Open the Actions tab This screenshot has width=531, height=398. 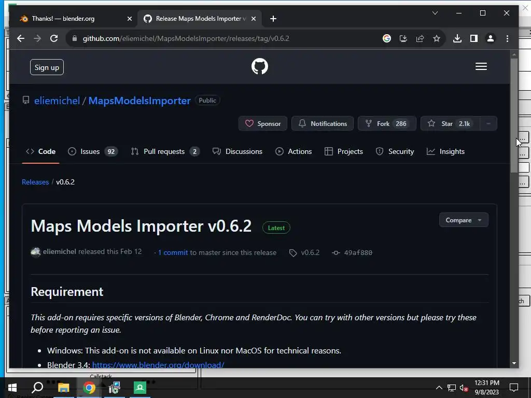294,152
